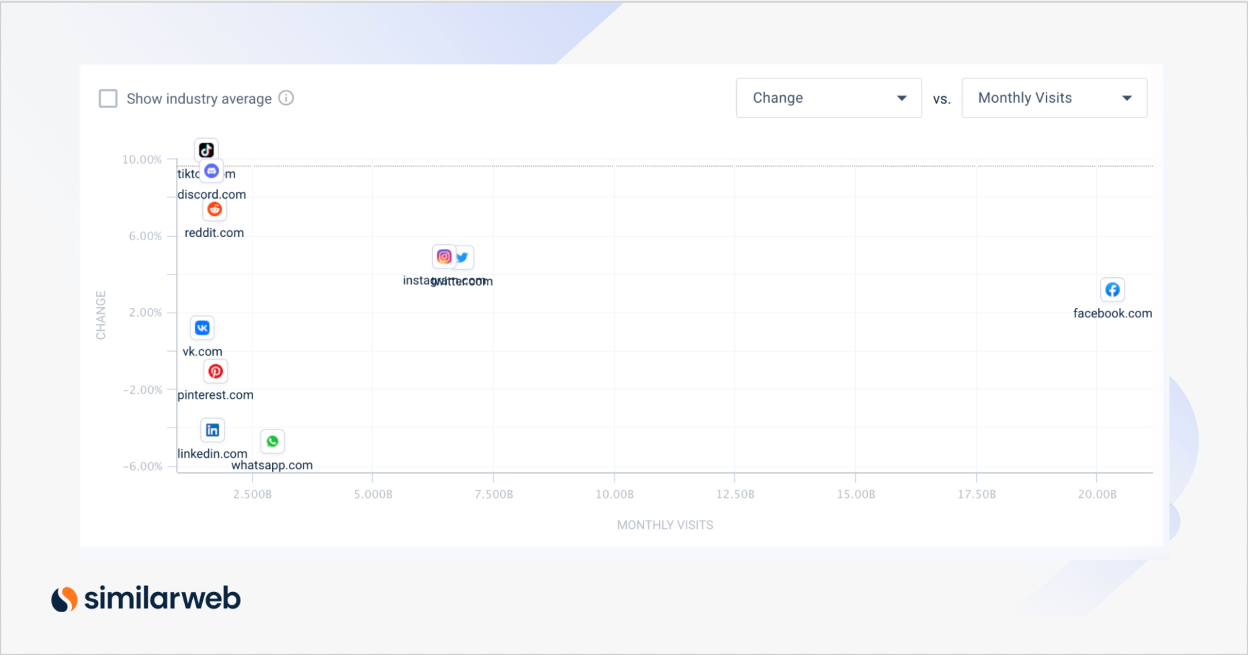Select the Pinterest icon marker

point(216,371)
